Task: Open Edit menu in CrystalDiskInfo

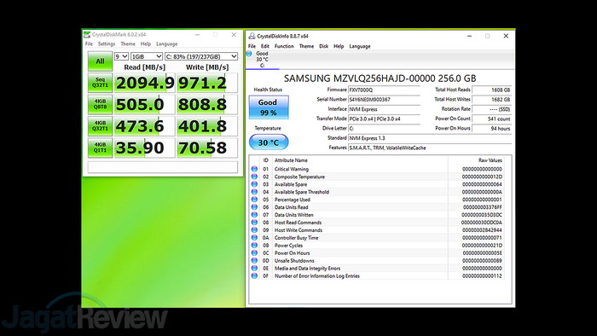Action: point(265,46)
